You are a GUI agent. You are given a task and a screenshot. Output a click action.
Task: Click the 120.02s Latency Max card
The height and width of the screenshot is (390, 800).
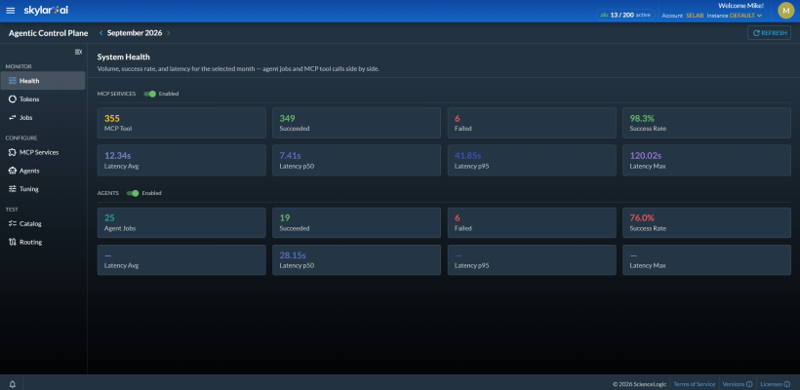pos(706,160)
